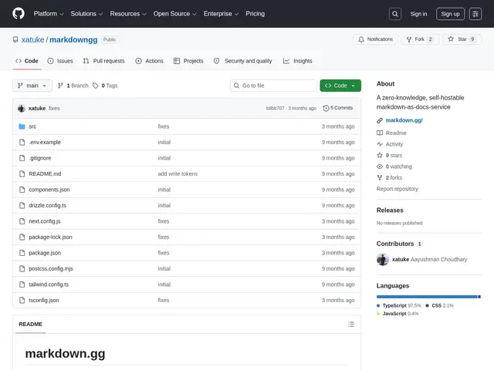The height and width of the screenshot is (370, 494).
Task: Click the src folder icon
Action: click(x=22, y=126)
